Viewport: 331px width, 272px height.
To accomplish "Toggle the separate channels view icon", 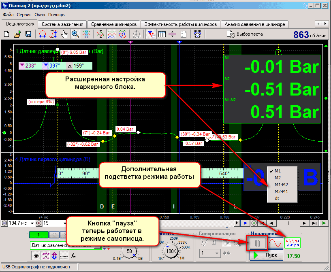I will pos(111,34).
